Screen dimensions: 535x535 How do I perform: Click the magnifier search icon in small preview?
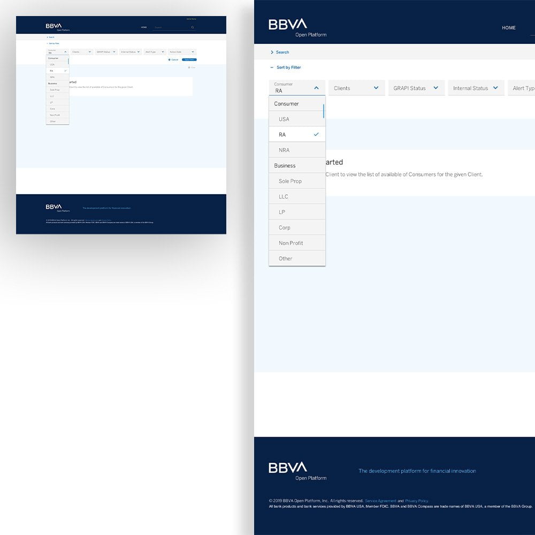192,27
